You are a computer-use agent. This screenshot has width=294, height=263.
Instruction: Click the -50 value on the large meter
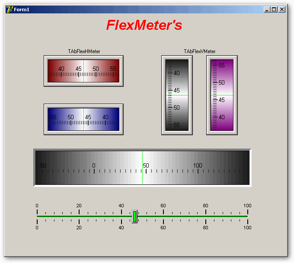(x=42, y=165)
